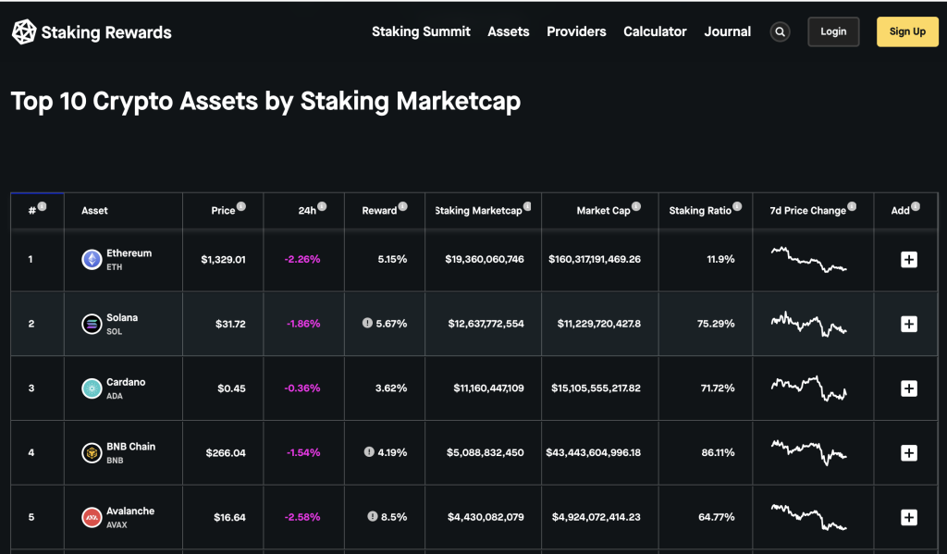The width and height of the screenshot is (947, 554).
Task: Add Avalanche with its plus icon
Action: pyautogui.click(x=909, y=518)
